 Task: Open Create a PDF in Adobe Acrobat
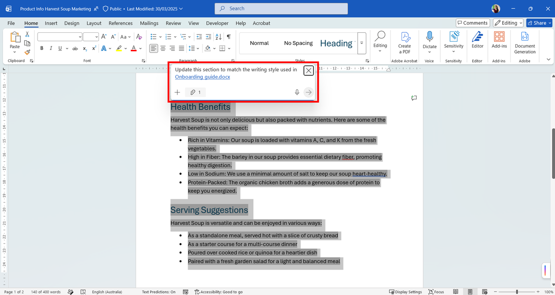[404, 43]
